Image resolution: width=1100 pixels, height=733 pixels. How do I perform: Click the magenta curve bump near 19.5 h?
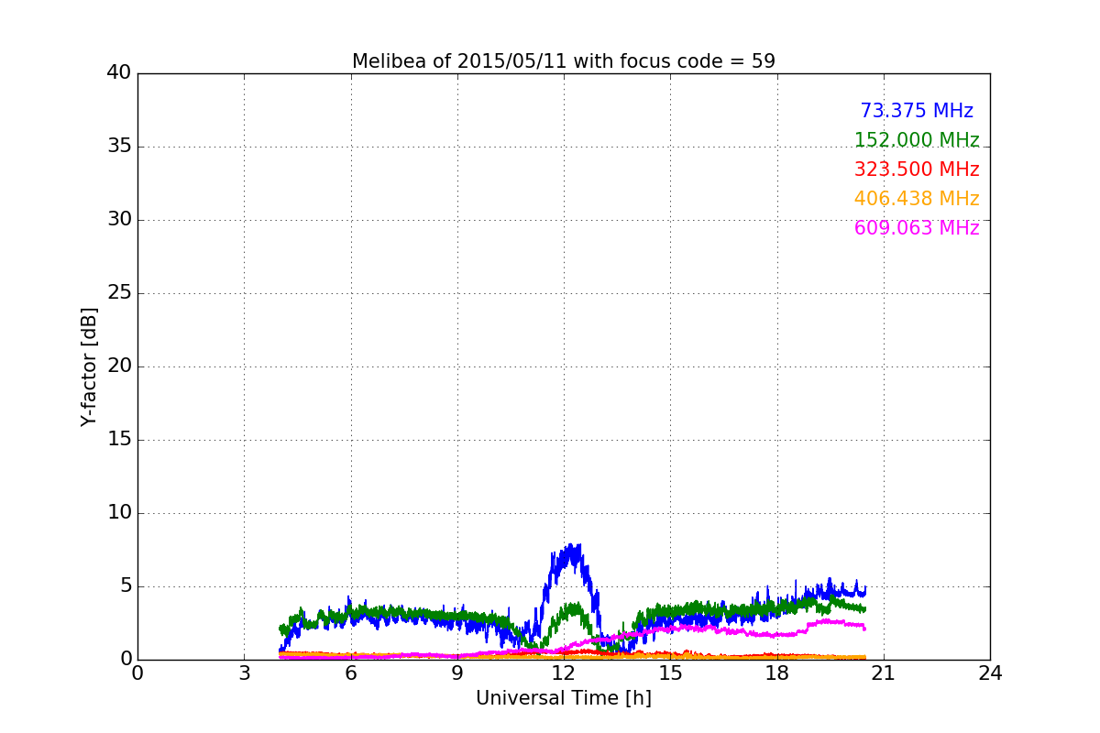830,621
